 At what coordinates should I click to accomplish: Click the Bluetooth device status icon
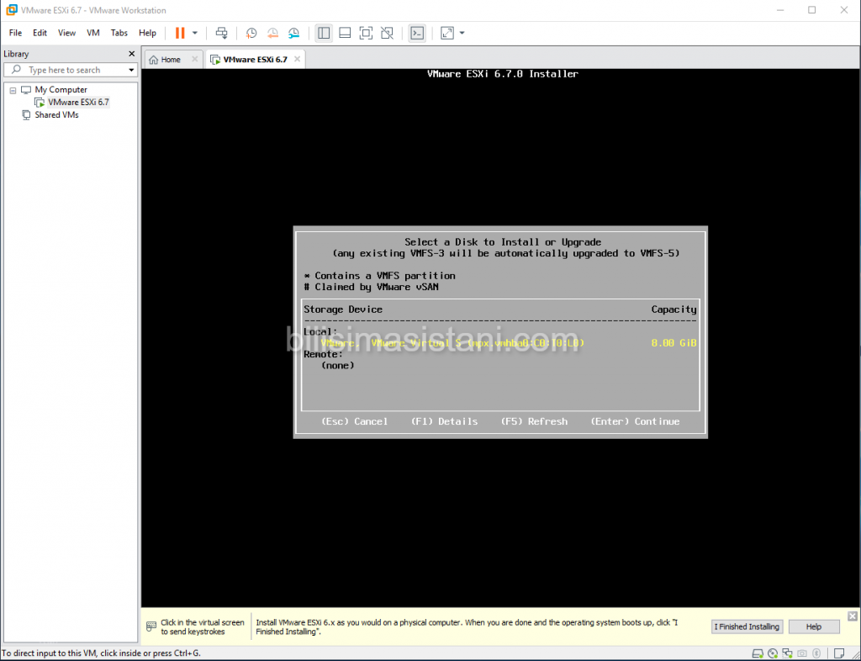[816, 653]
